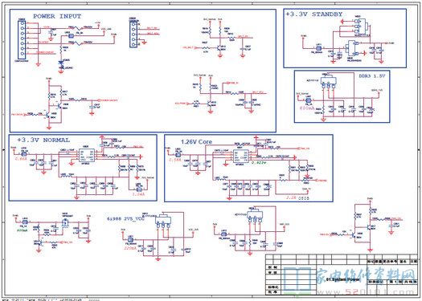The height and width of the screenshot is (301, 422).
Task: Click the POWER INPUT section title
Action: click(57, 16)
